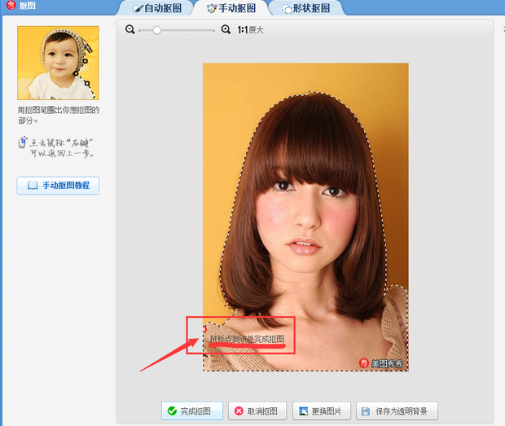Click the woman portrait photo in the canvas
This screenshot has width=505, height=426.
[x=305, y=217]
